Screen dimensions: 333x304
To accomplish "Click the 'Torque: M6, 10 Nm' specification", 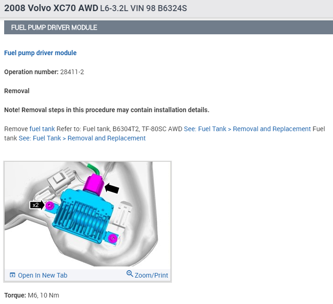I will [31, 295].
